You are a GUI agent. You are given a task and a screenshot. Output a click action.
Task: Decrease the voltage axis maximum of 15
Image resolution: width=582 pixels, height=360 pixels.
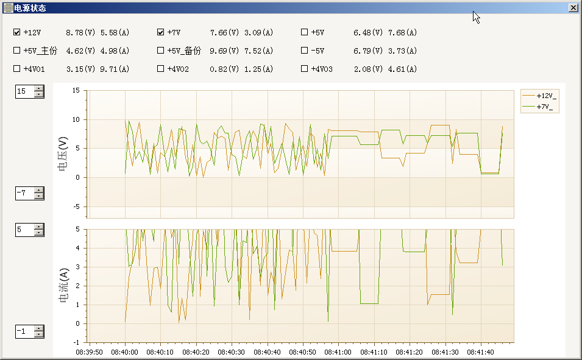40,94
